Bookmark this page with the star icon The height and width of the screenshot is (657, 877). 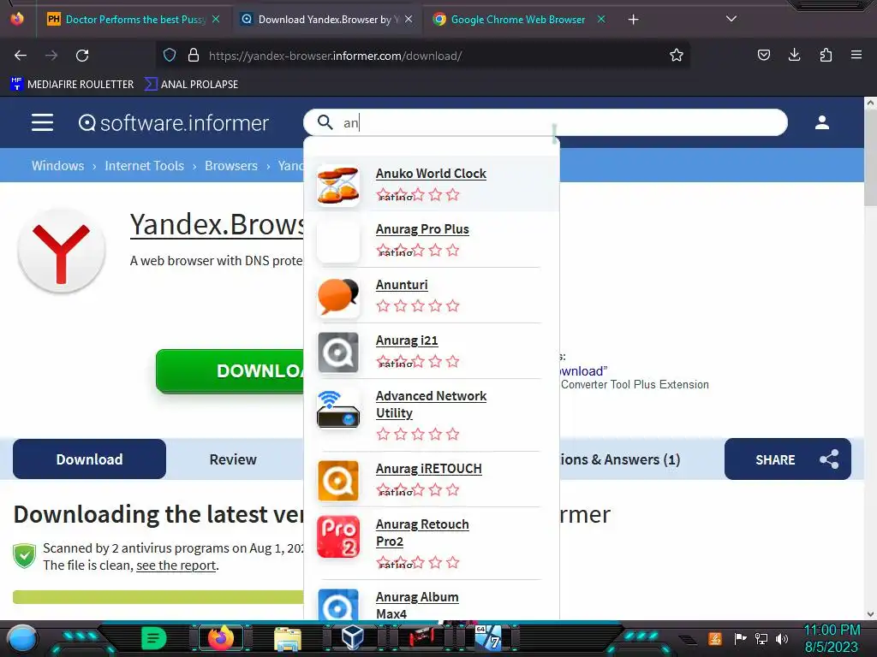(x=677, y=55)
